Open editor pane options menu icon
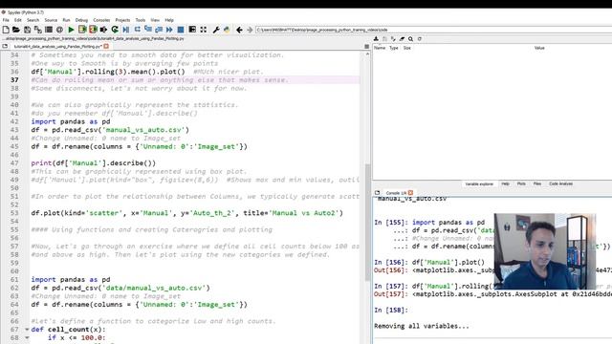This screenshot has height=344, width=612. pyautogui.click(x=366, y=47)
